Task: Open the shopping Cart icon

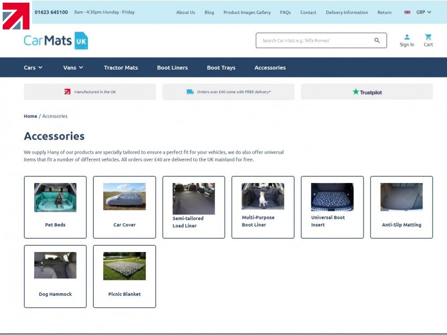Action: 428,37
